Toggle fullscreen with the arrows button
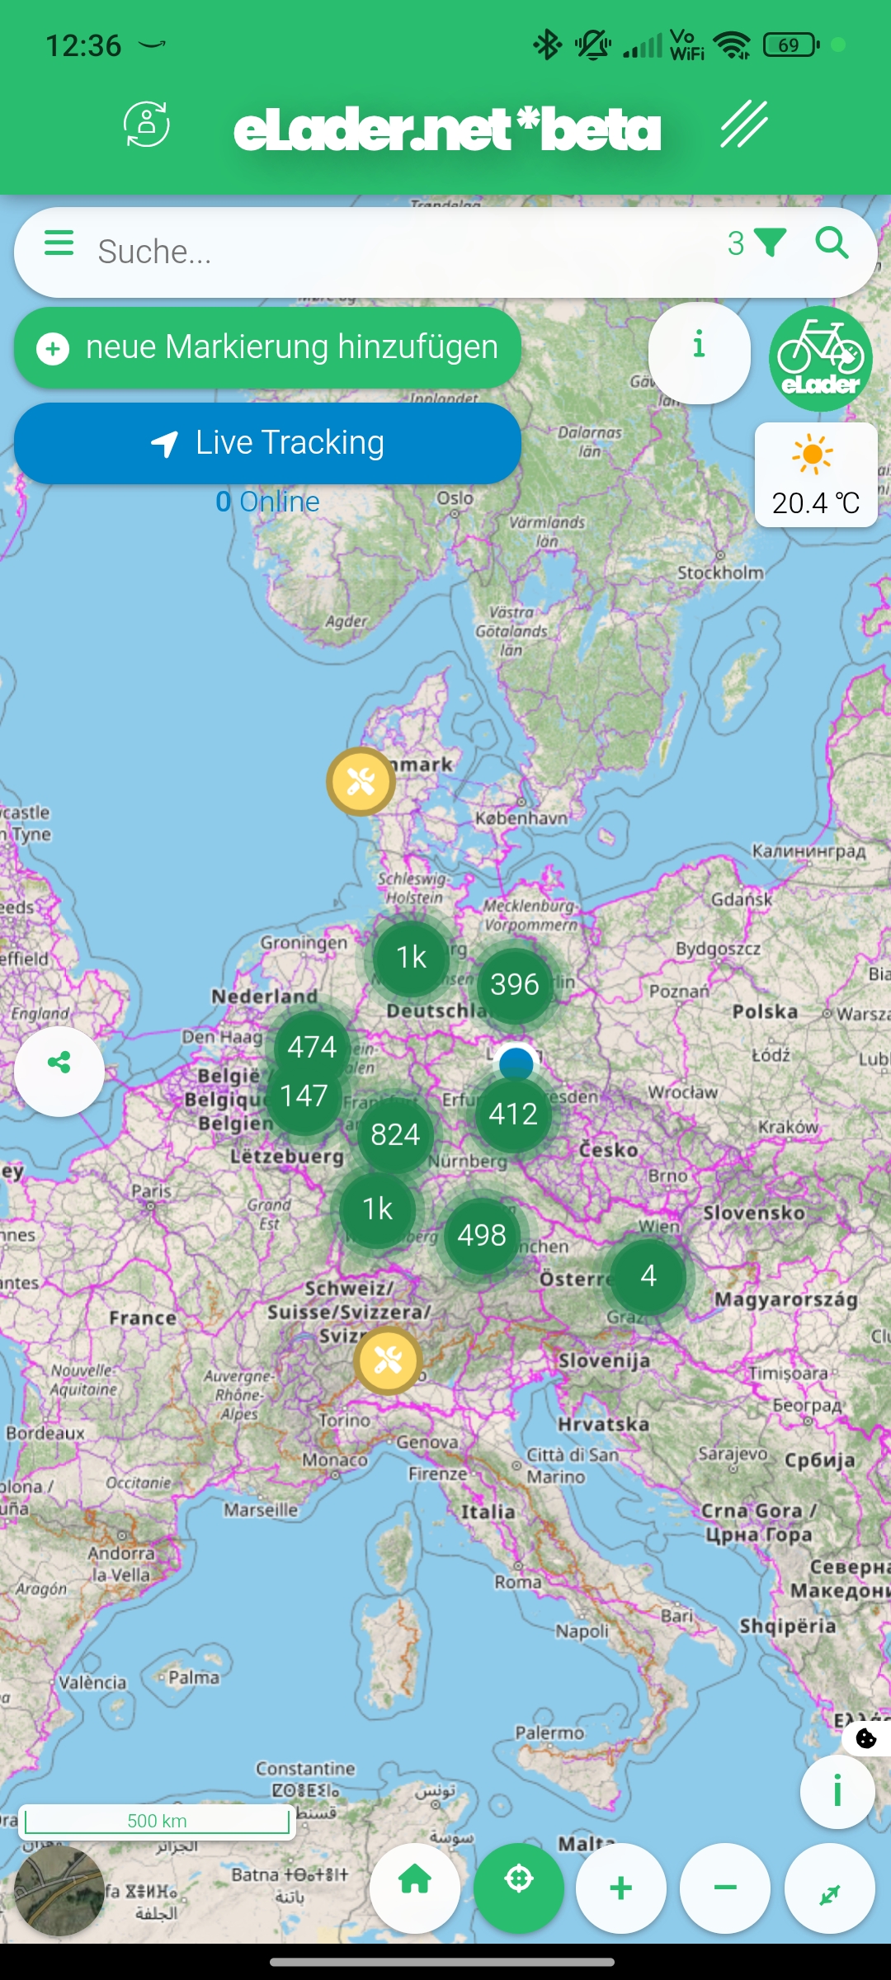The width and height of the screenshot is (891, 1980). click(830, 1888)
